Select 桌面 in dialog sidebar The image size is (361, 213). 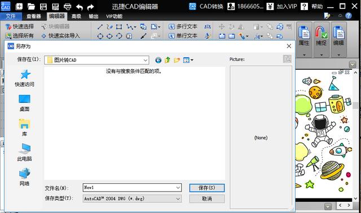pyautogui.click(x=24, y=103)
